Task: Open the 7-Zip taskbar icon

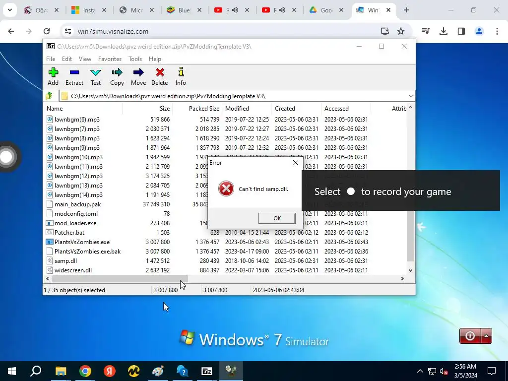Action: (x=206, y=371)
